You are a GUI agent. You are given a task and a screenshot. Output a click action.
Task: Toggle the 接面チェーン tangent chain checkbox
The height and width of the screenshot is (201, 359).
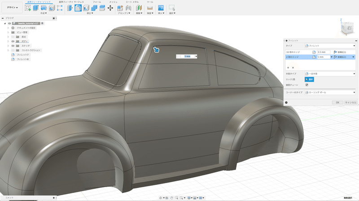pyautogui.click(x=306, y=85)
